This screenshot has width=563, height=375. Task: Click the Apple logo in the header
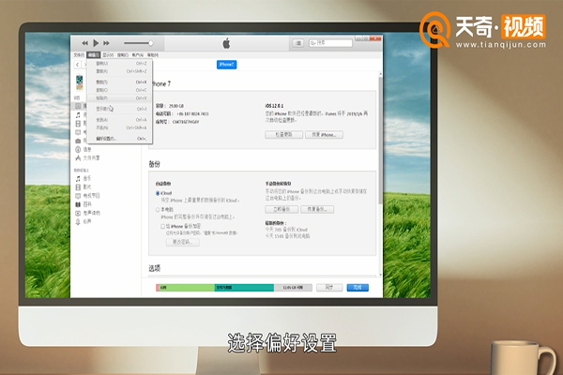226,43
